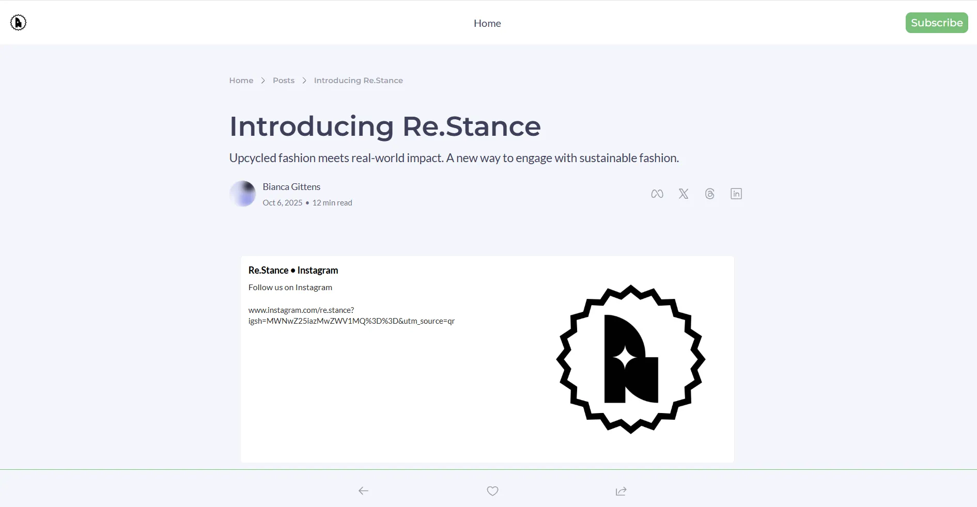Image resolution: width=977 pixels, height=507 pixels.
Task: Click the subtitle about upcycled fashion
Action: [454, 158]
